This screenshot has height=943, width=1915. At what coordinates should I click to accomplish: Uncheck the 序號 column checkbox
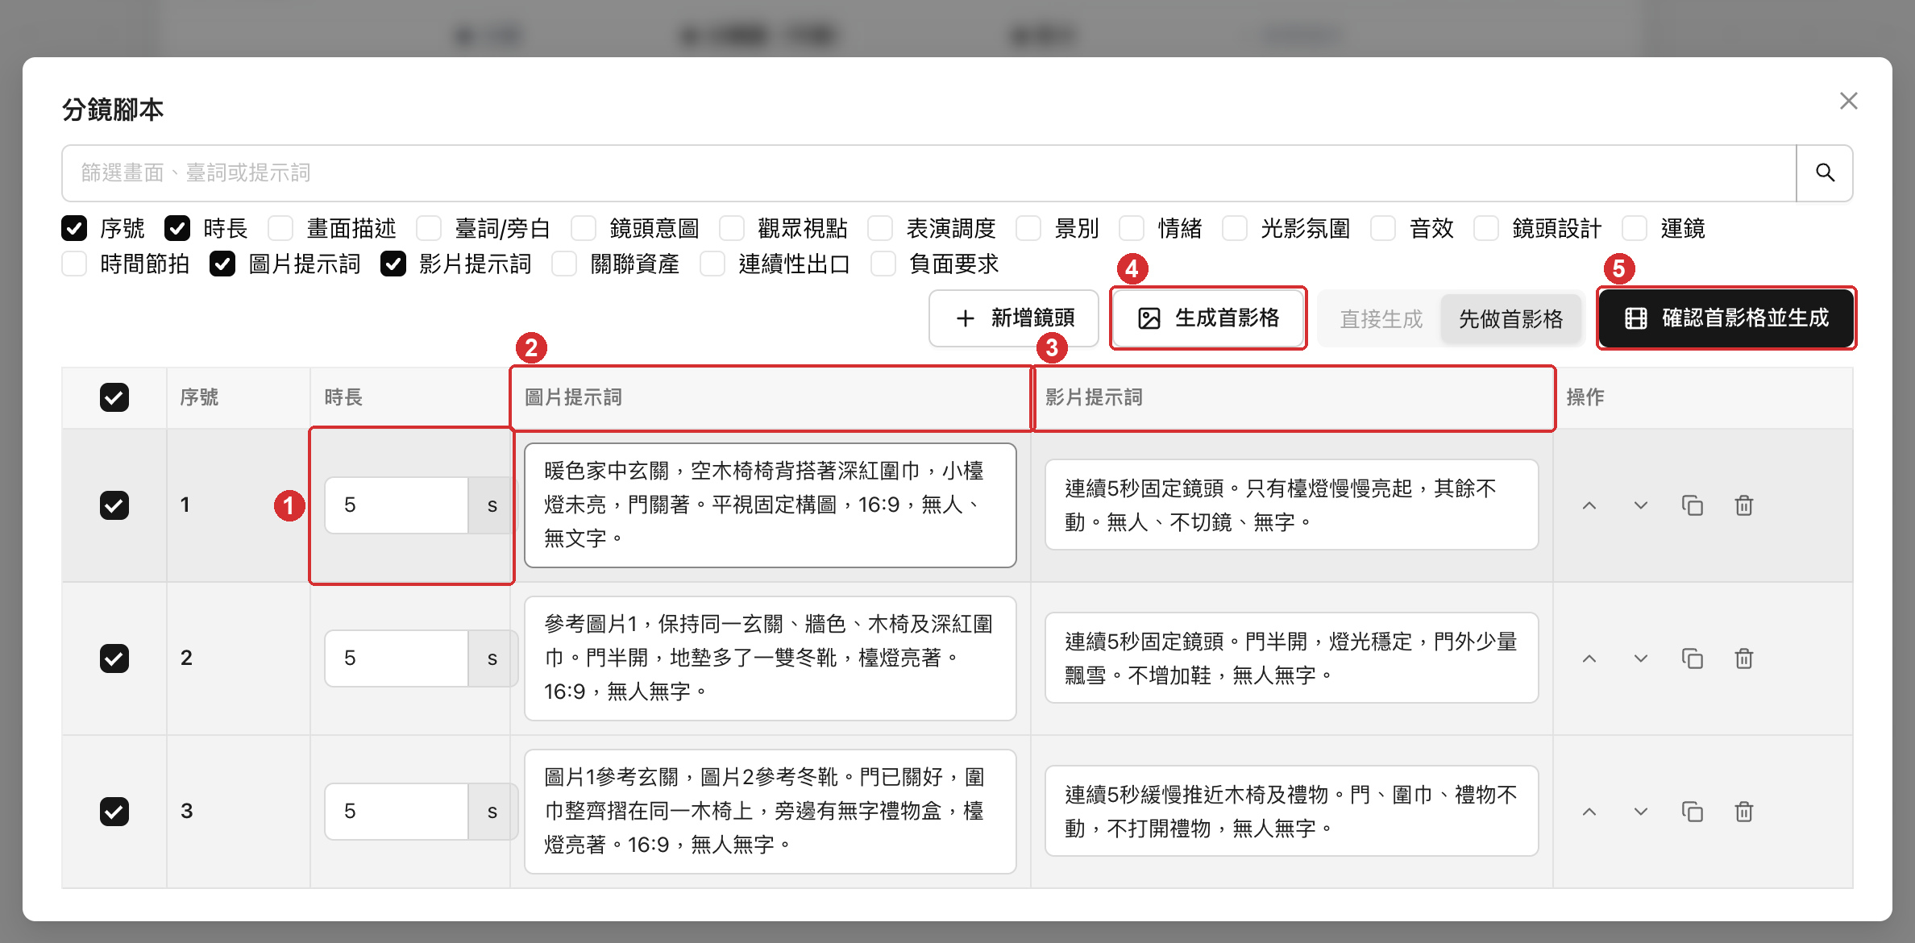point(74,228)
